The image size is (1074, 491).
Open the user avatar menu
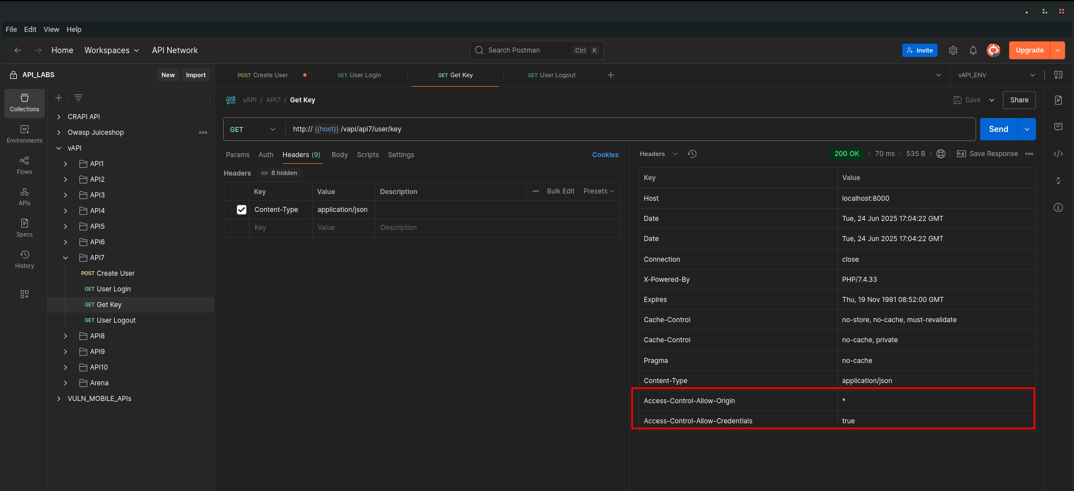[x=993, y=50]
